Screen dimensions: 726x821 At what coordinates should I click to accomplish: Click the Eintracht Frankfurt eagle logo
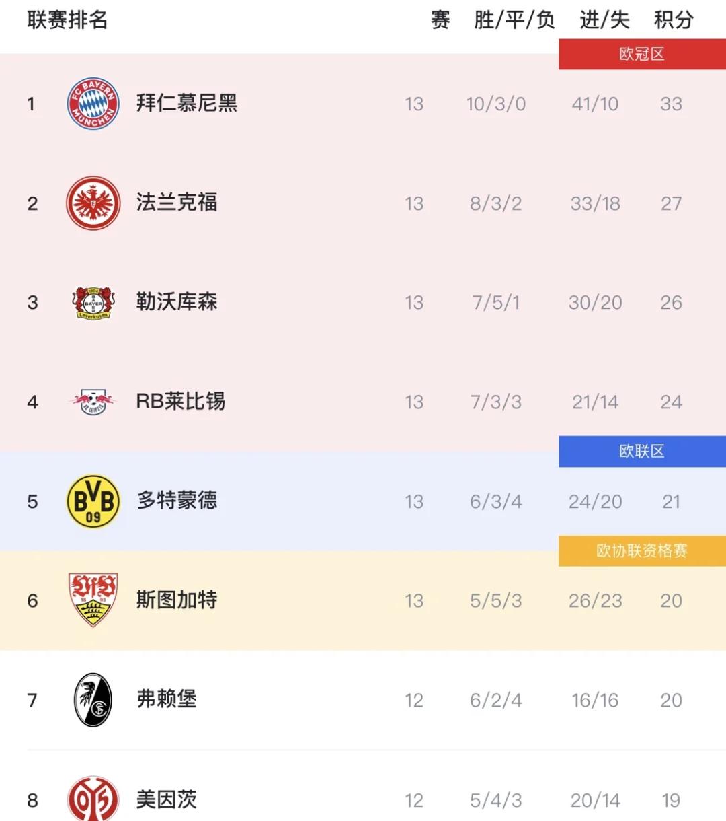pos(93,203)
